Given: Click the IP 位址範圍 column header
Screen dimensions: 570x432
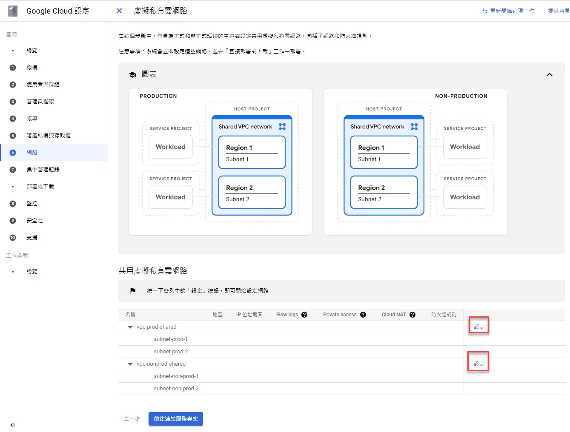Looking at the screenshot, I should pyautogui.click(x=249, y=315).
